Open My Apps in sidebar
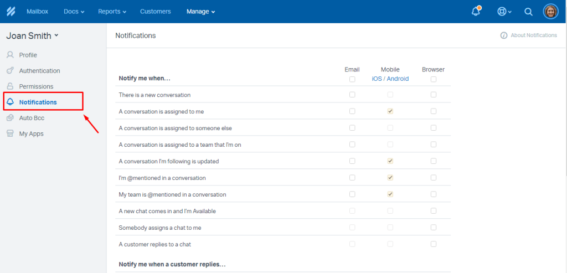This screenshot has width=567, height=273. [x=32, y=134]
